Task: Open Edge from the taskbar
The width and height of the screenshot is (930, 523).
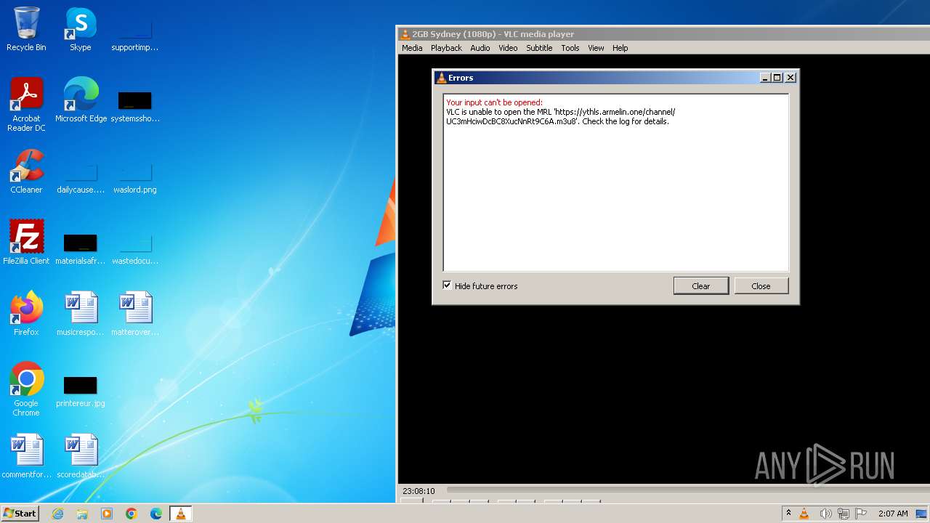Action: click(156, 514)
